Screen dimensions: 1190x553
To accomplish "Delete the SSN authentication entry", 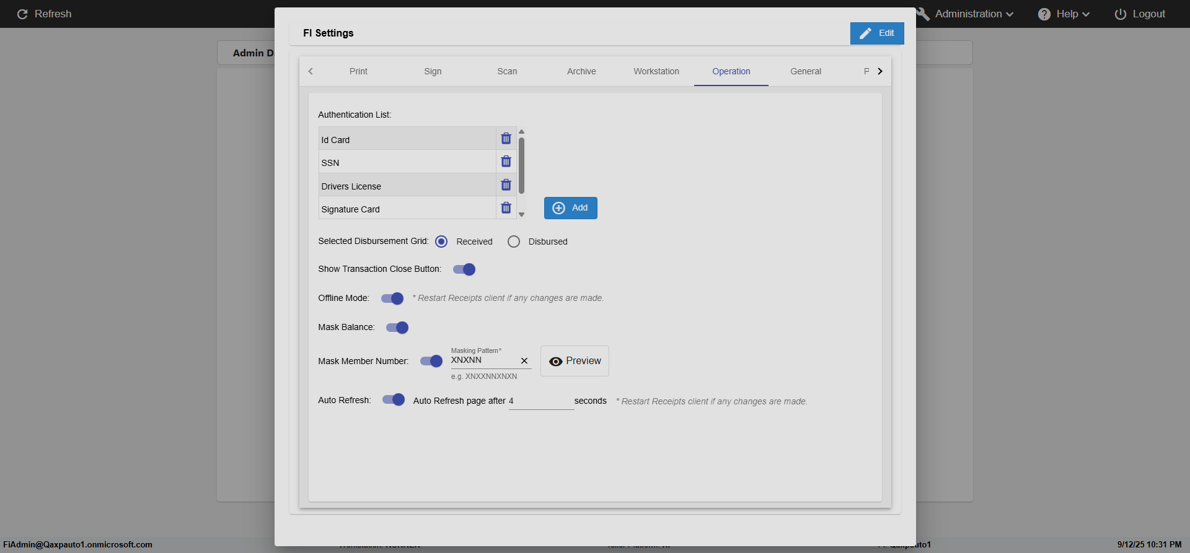I will tap(506, 162).
